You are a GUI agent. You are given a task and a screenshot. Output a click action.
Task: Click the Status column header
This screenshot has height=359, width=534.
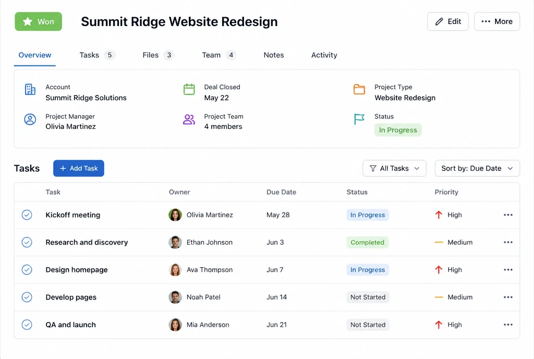[357, 192]
